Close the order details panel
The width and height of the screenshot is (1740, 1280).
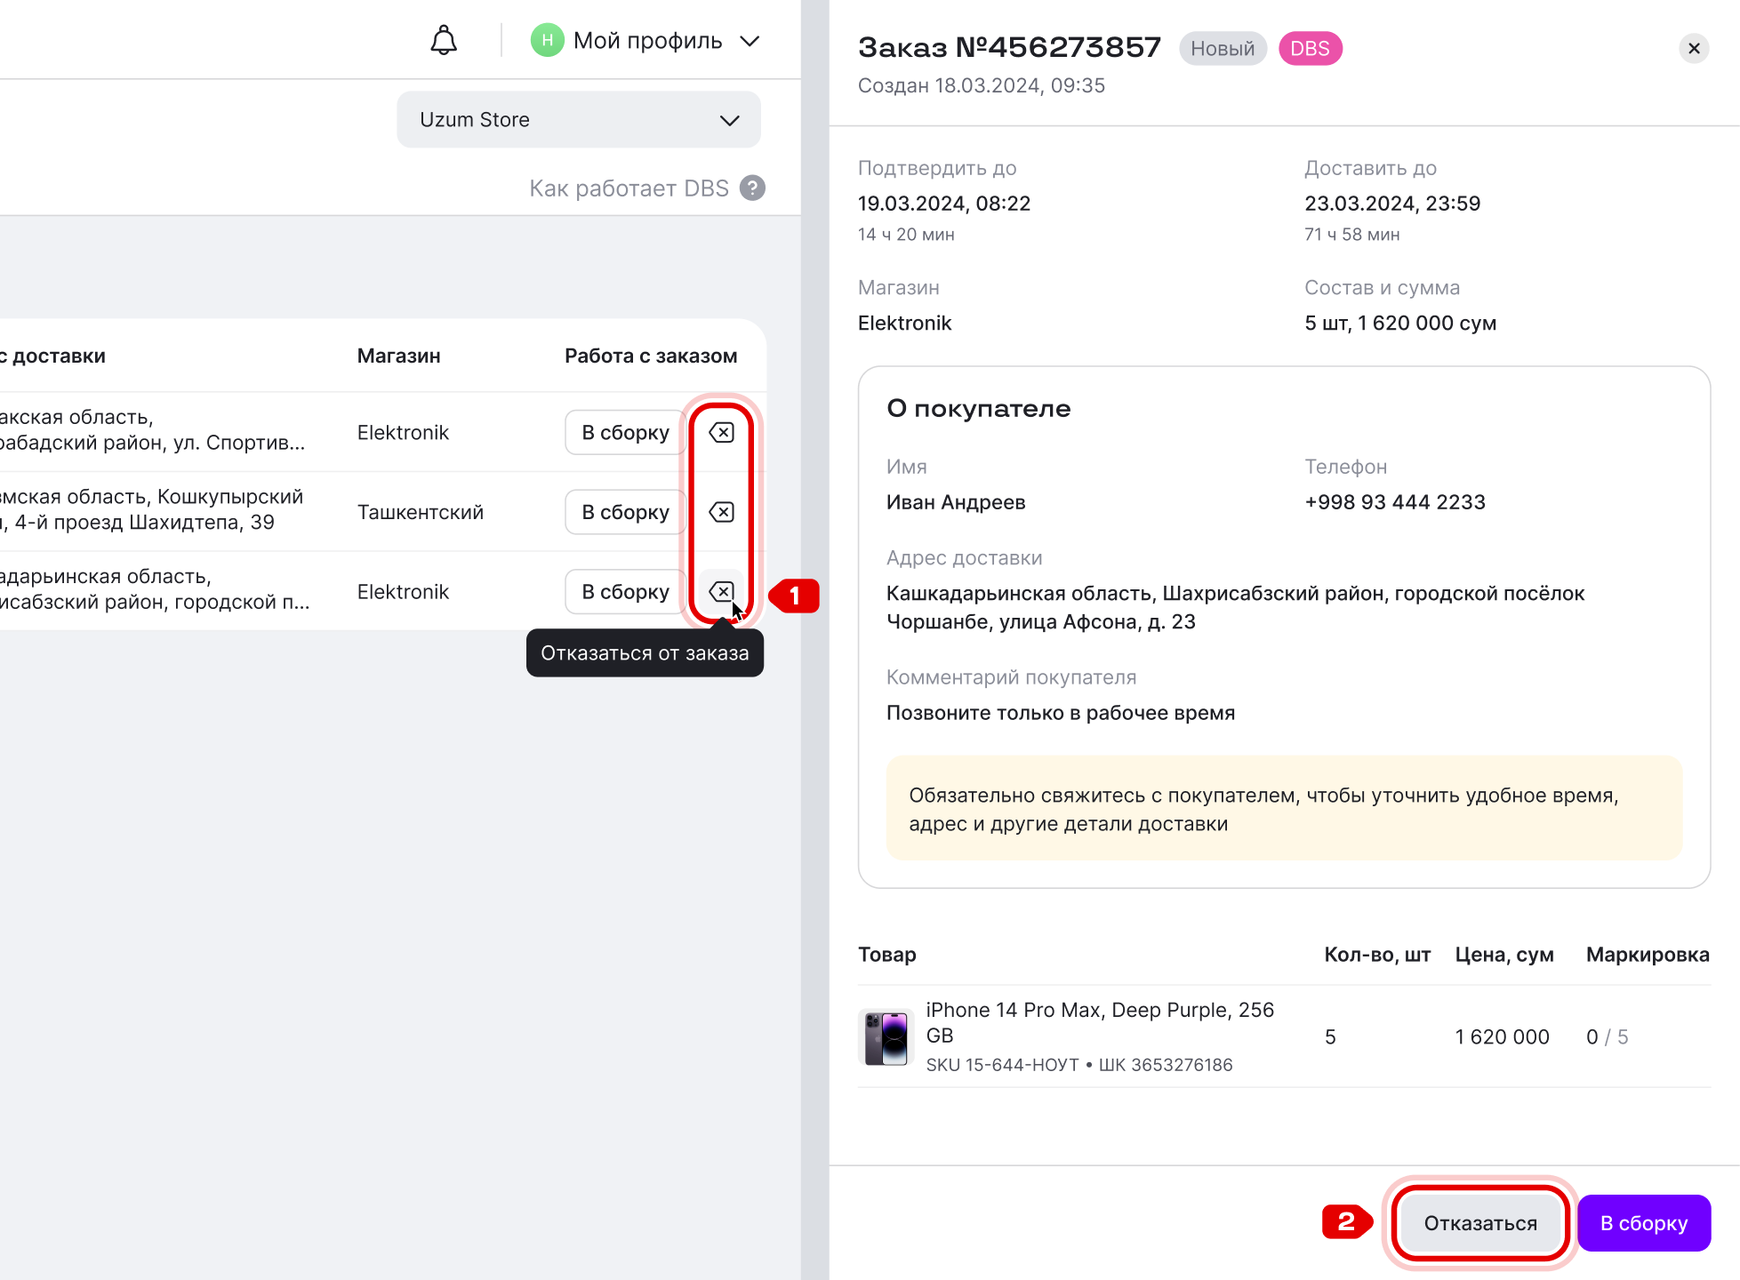point(1694,49)
